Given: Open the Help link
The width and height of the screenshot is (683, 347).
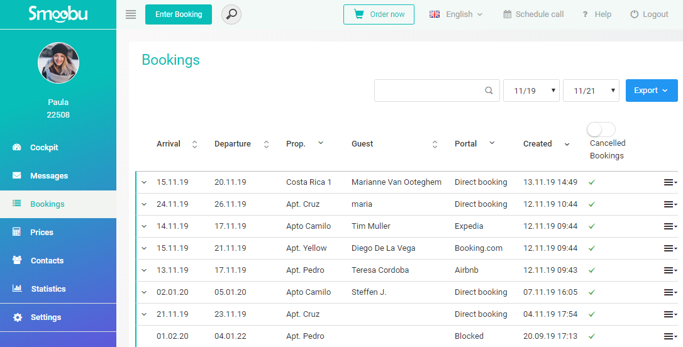Looking at the screenshot, I should pos(597,14).
